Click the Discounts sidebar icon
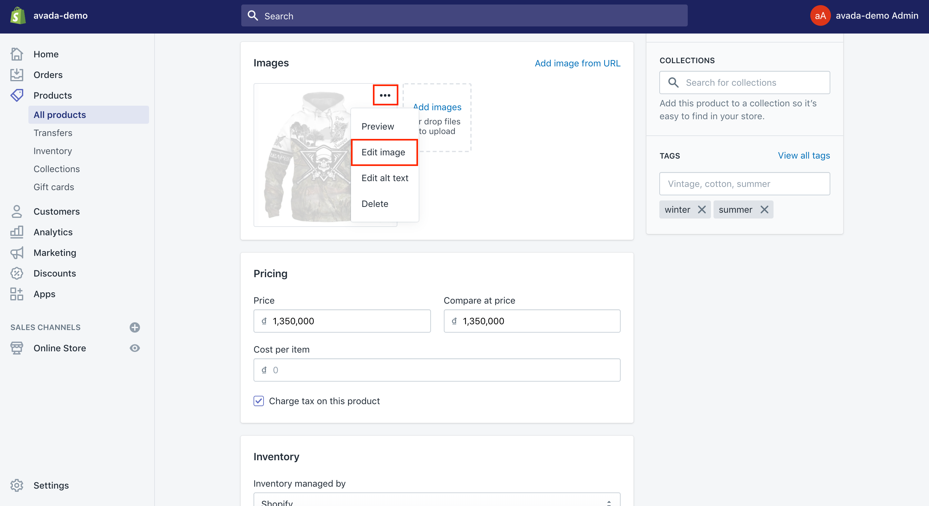 pos(17,273)
